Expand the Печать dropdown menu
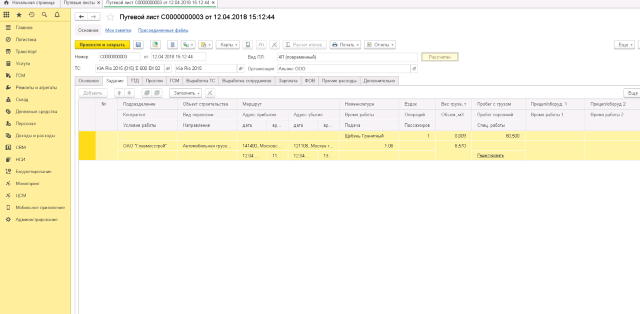 (x=345, y=45)
